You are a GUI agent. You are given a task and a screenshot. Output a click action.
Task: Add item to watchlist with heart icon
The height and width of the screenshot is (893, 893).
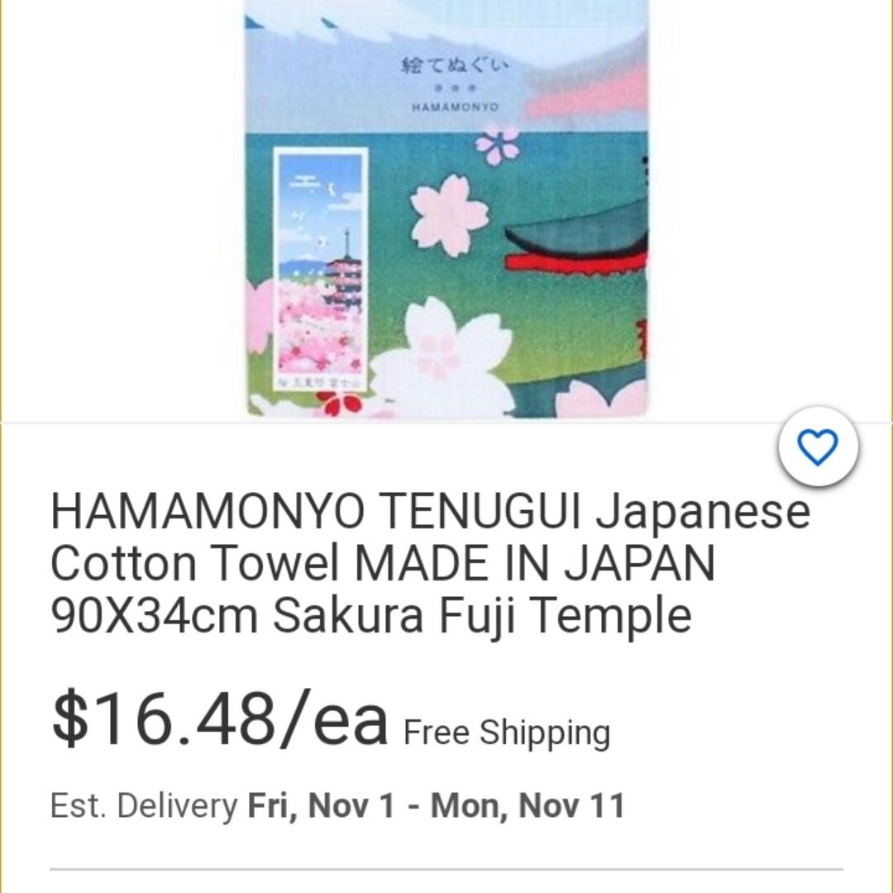(818, 446)
